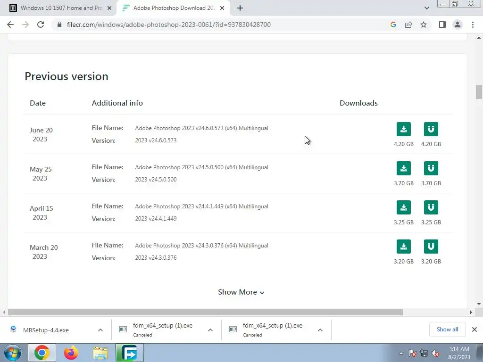Launch Firefox from the taskbar
The image size is (483, 362).
71,353
